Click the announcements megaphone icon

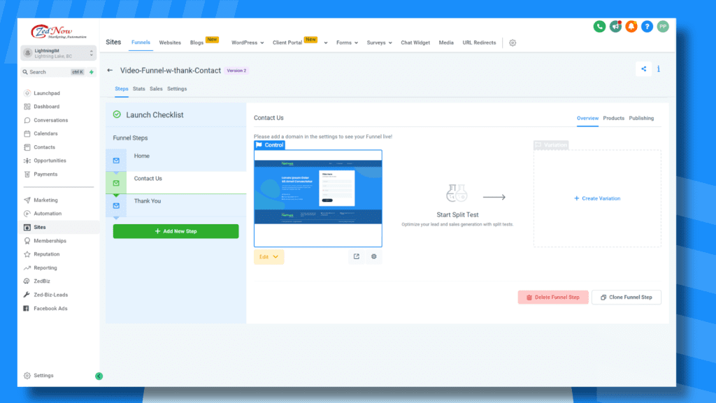pos(615,26)
